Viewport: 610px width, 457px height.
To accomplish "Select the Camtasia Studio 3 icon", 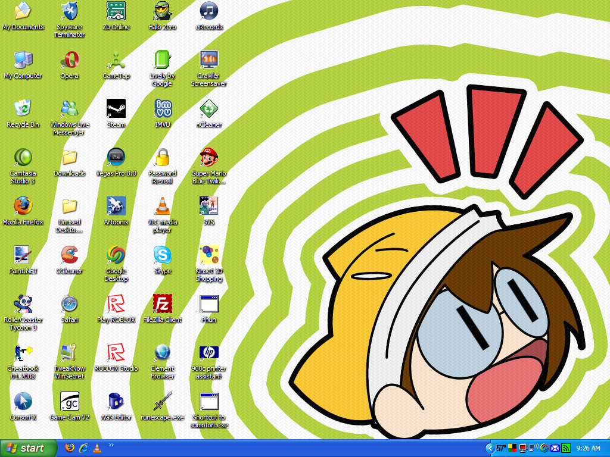I will pyautogui.click(x=23, y=157).
